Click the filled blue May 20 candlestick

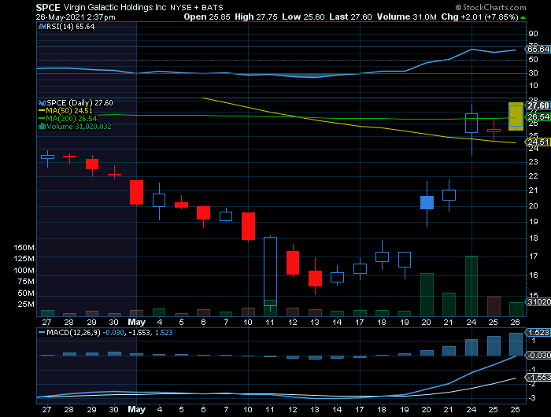tap(427, 203)
